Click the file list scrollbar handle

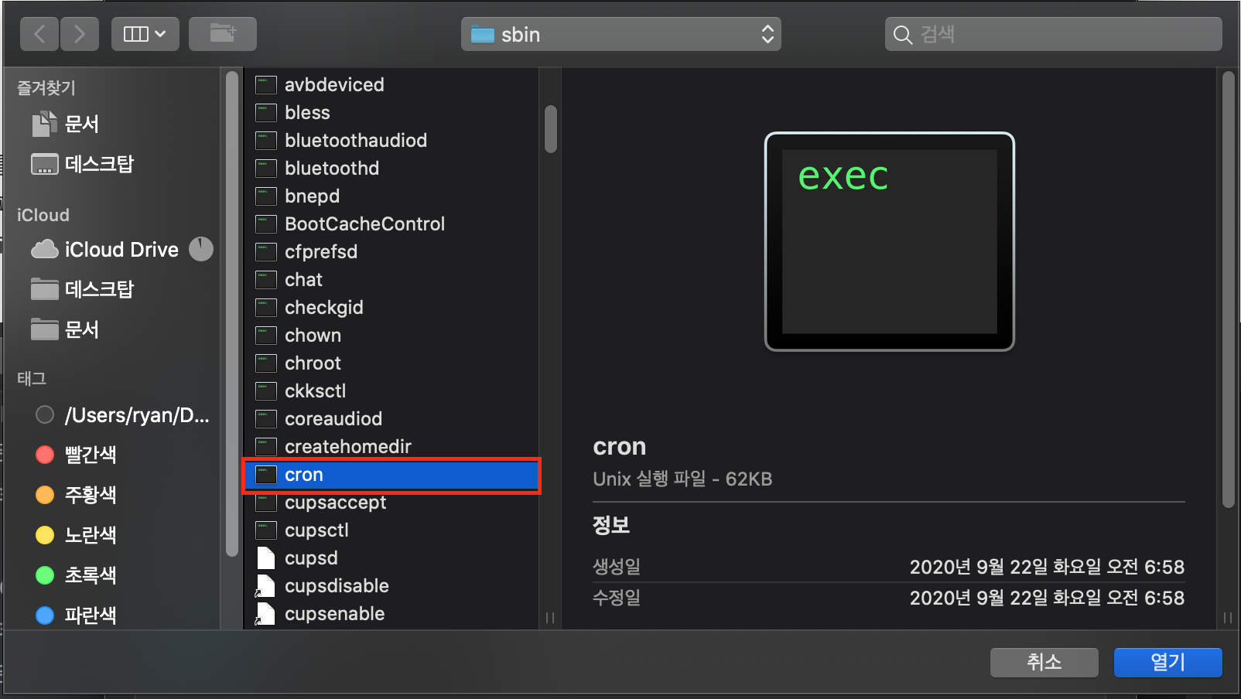550,130
